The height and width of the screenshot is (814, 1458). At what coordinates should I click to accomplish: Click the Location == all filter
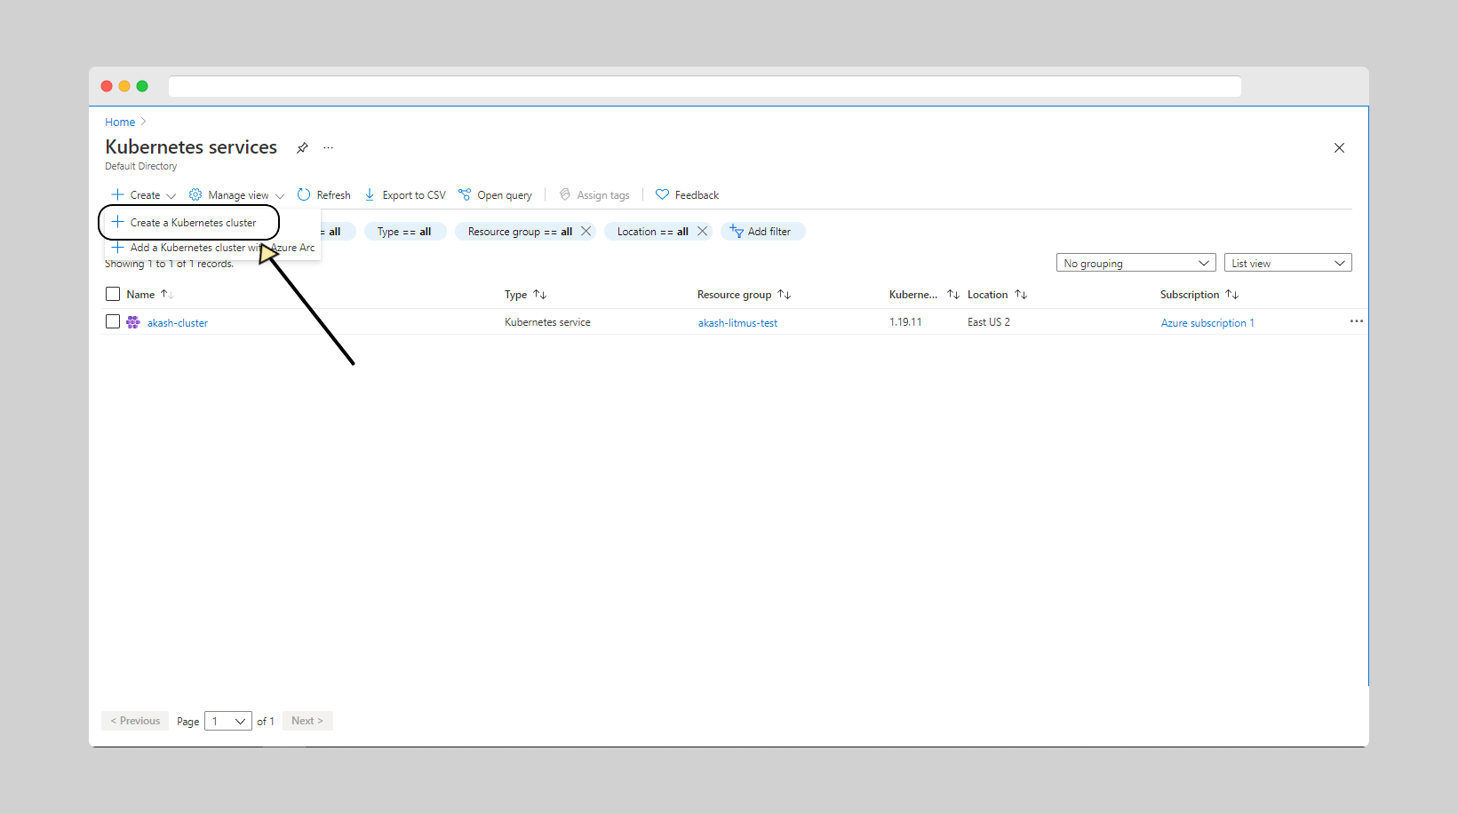pos(653,232)
